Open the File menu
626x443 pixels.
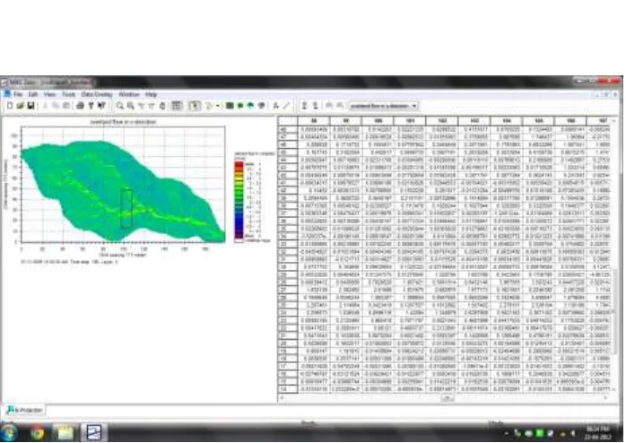[18, 94]
